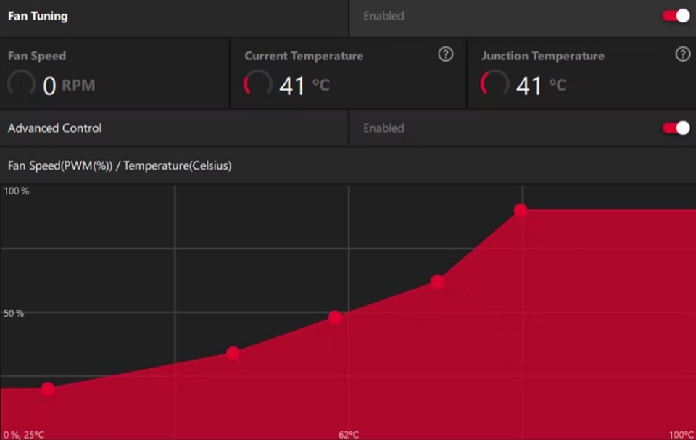Click the 100 % axis label
This screenshot has height=440, width=696.
coord(17,191)
